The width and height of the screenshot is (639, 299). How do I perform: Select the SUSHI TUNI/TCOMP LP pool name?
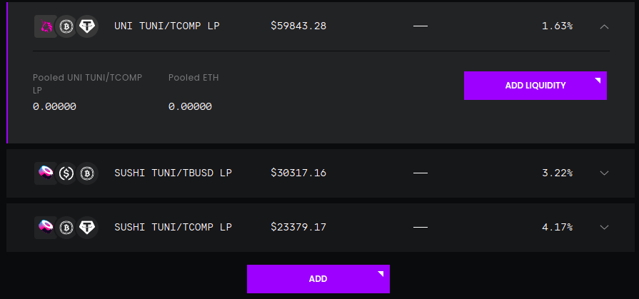(173, 226)
